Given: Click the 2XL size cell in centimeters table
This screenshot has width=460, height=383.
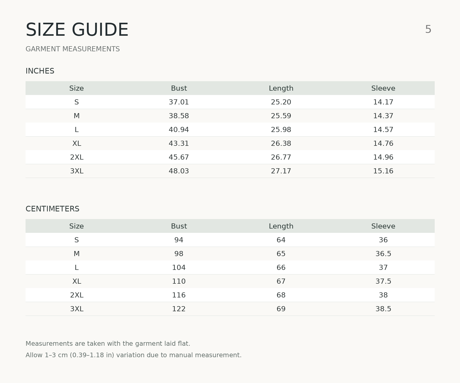Looking at the screenshot, I should click(x=77, y=295).
